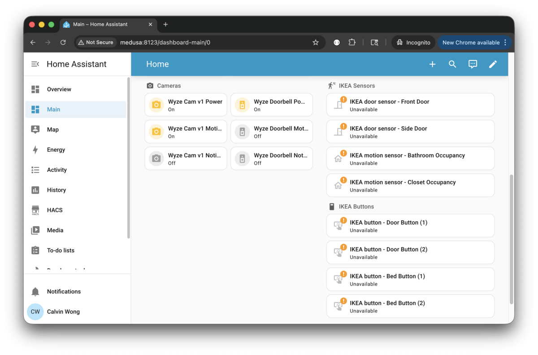Open search in Home Assistant header
Image resolution: width=538 pixels, height=355 pixels.
pyautogui.click(x=452, y=64)
